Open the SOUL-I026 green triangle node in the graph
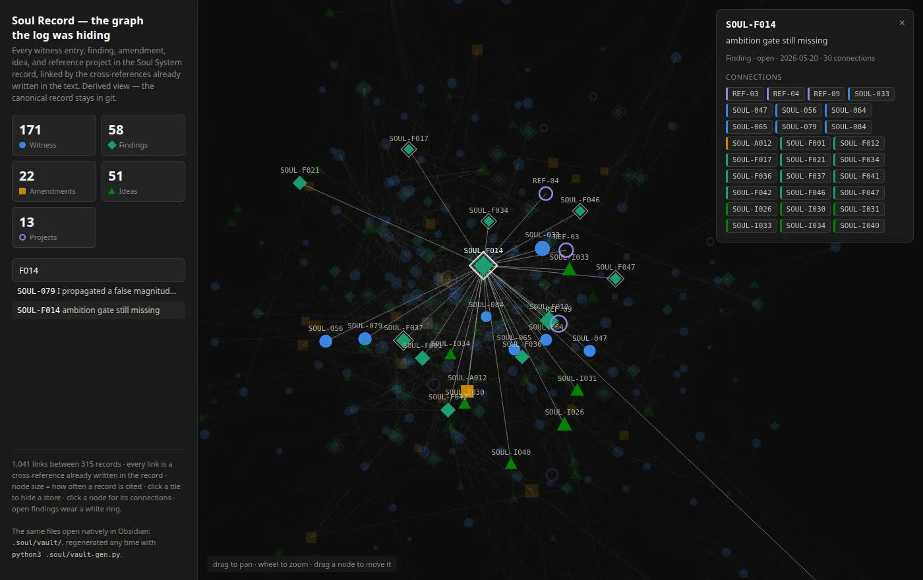 click(x=564, y=424)
